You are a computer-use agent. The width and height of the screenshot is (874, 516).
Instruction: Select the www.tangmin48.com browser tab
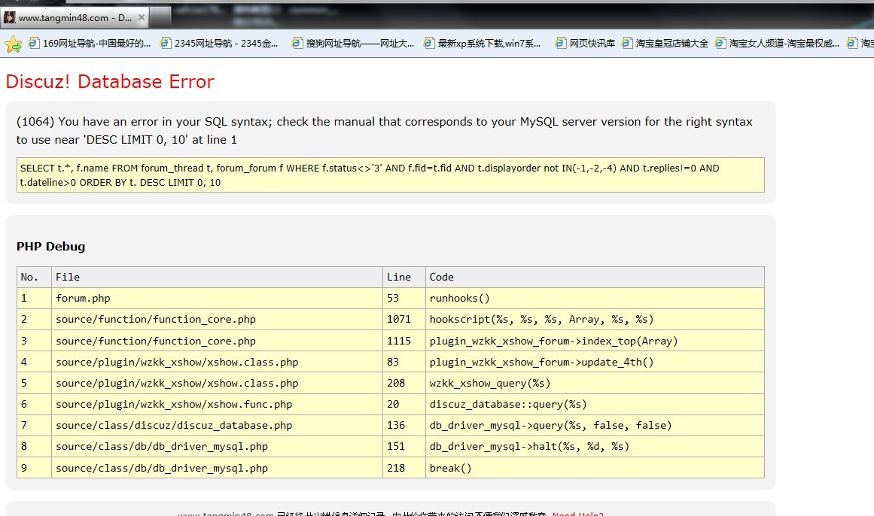click(x=75, y=18)
